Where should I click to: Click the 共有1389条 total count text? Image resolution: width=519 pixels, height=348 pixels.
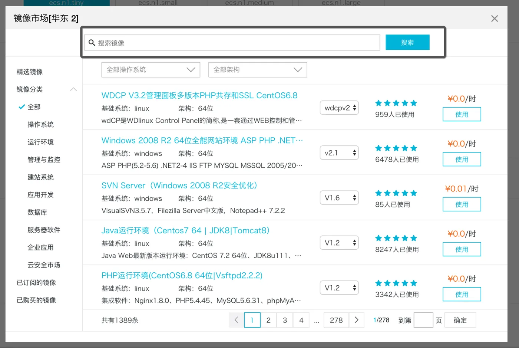click(x=120, y=320)
